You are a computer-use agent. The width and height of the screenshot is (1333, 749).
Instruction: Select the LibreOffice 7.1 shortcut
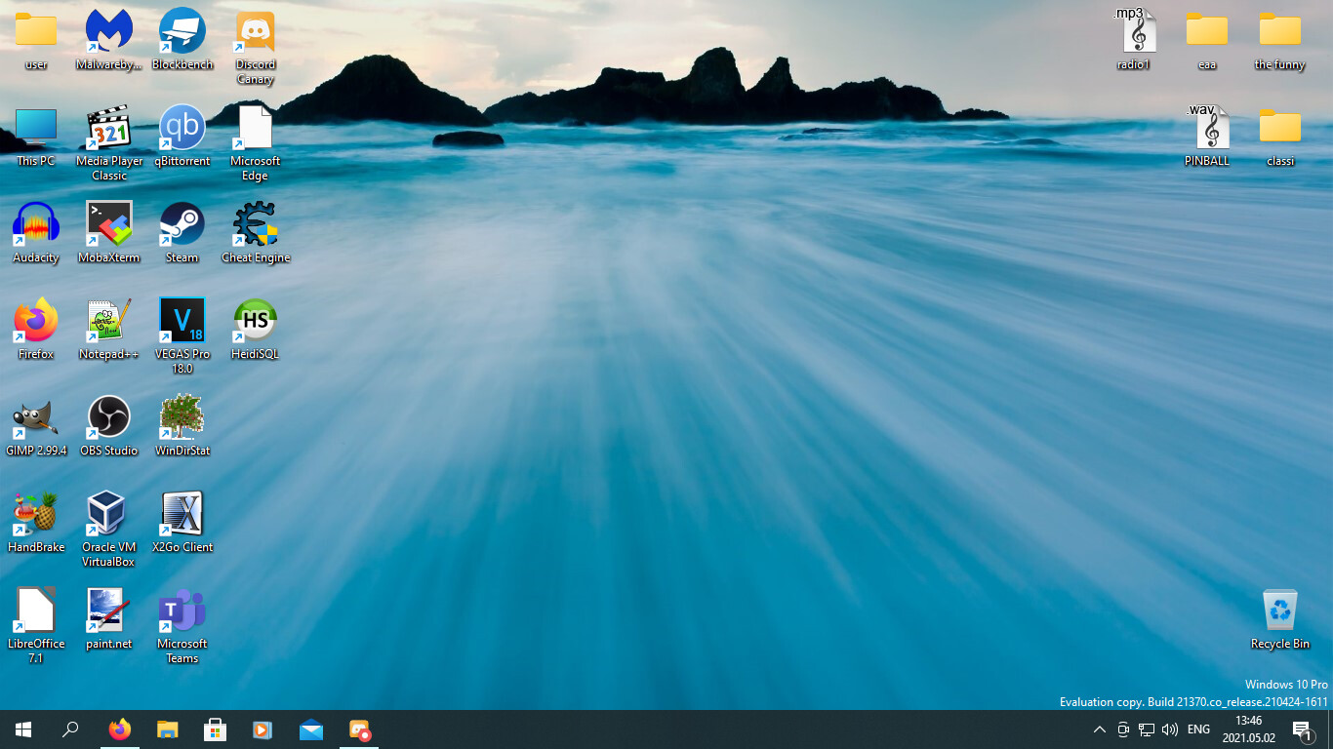click(x=36, y=626)
